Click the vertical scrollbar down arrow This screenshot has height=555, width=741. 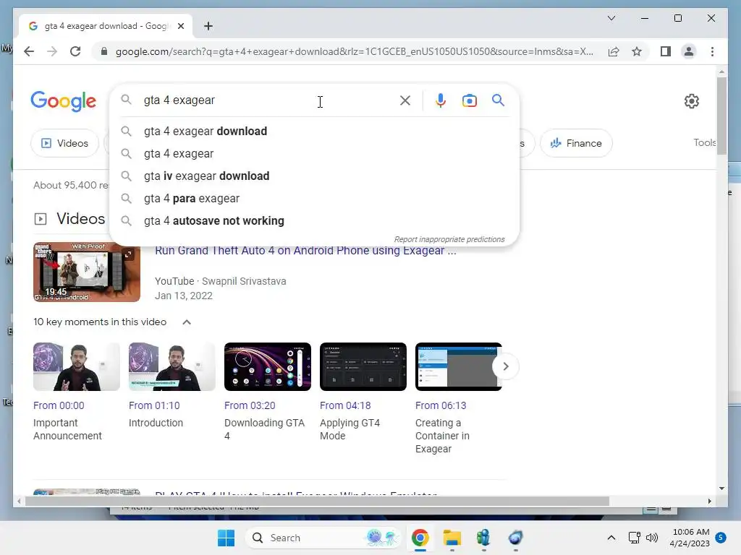[x=721, y=489]
